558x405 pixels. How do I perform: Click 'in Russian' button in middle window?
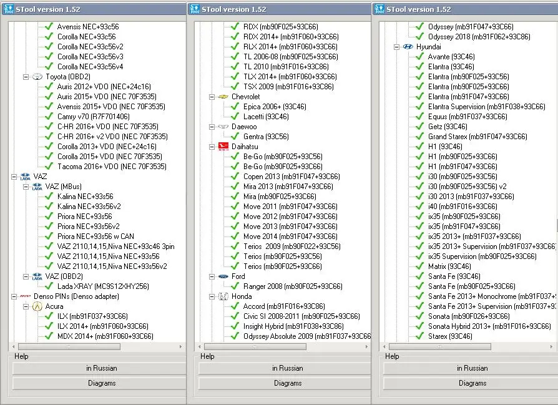point(285,368)
